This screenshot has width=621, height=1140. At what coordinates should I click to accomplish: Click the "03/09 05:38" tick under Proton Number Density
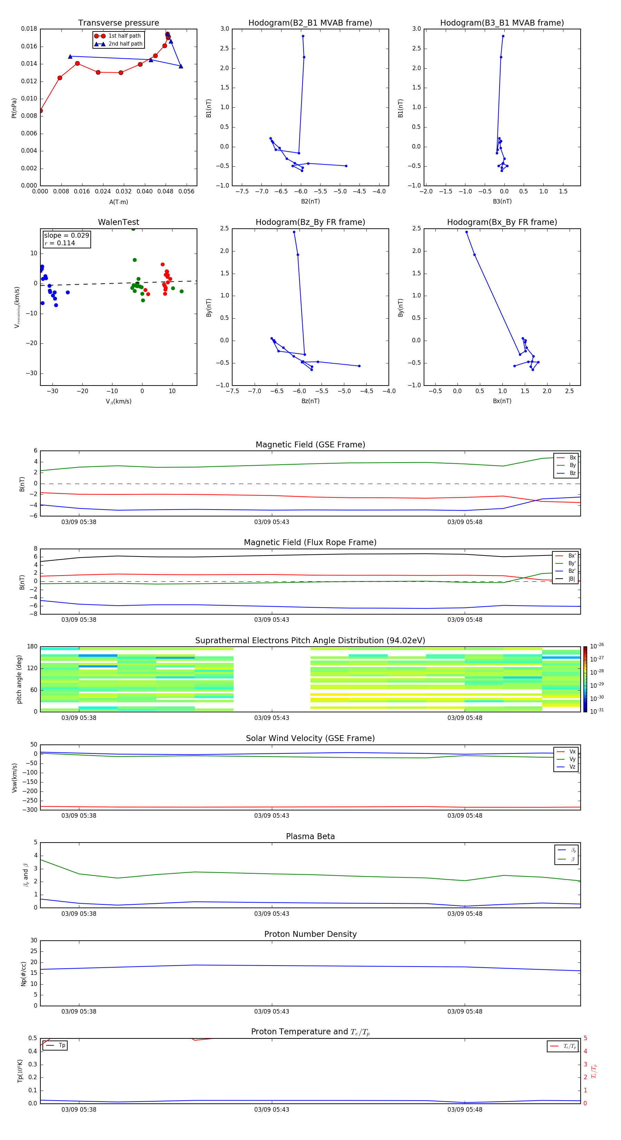[x=79, y=1011]
